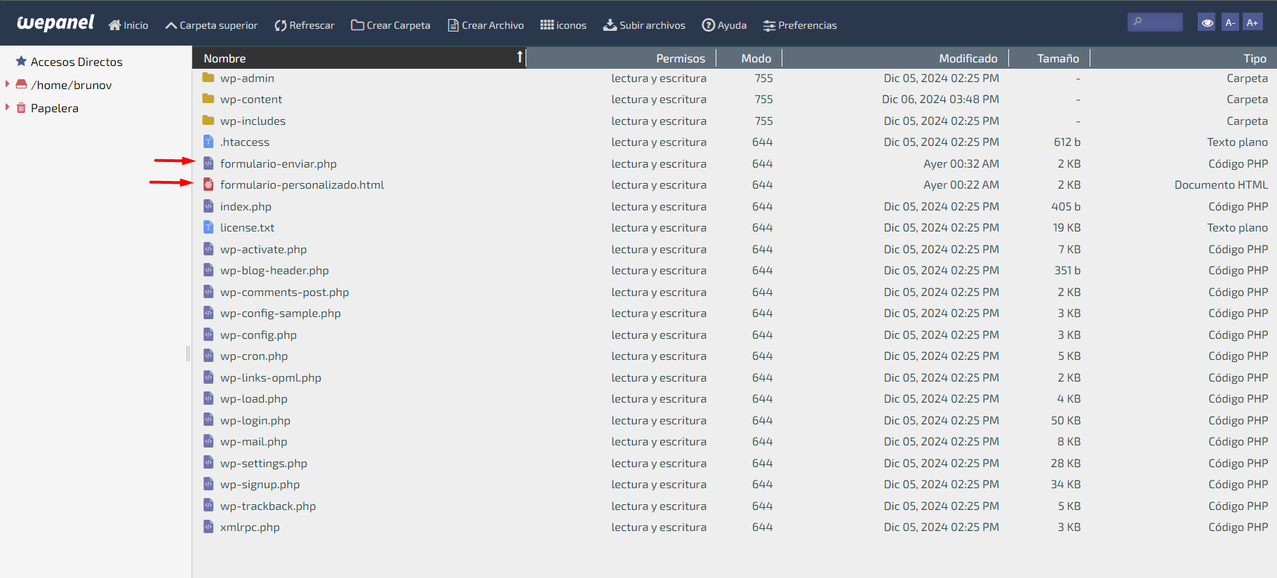Select file name wp-login.php
Screen dimensions: 1277x578
coord(255,421)
